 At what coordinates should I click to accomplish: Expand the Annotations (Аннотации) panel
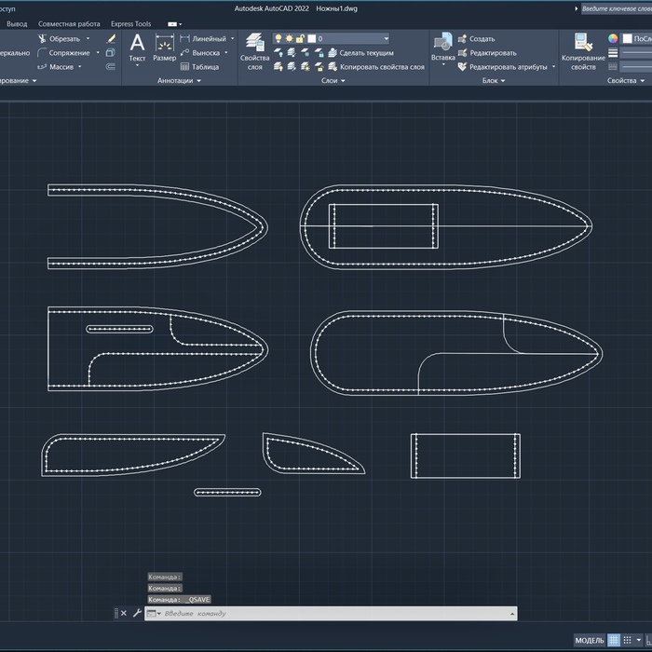click(179, 81)
